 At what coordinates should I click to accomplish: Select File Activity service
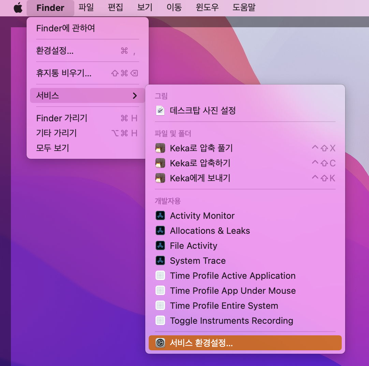[x=245, y=246]
